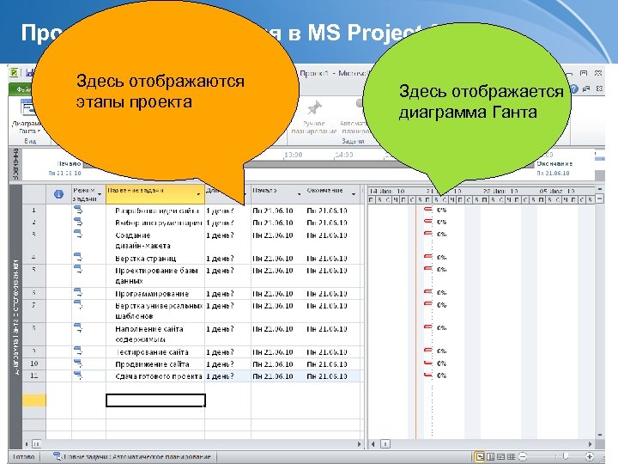The image size is (618, 464).
Task: Click the Gantt chart view icon in ribbon
Action: 27,107
